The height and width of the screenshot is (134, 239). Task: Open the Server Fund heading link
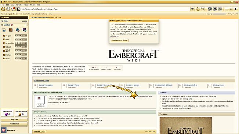[x=40, y=131]
